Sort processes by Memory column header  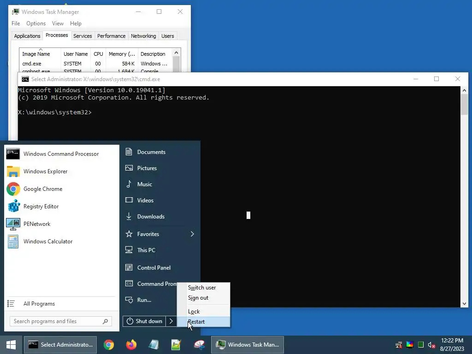[122, 54]
